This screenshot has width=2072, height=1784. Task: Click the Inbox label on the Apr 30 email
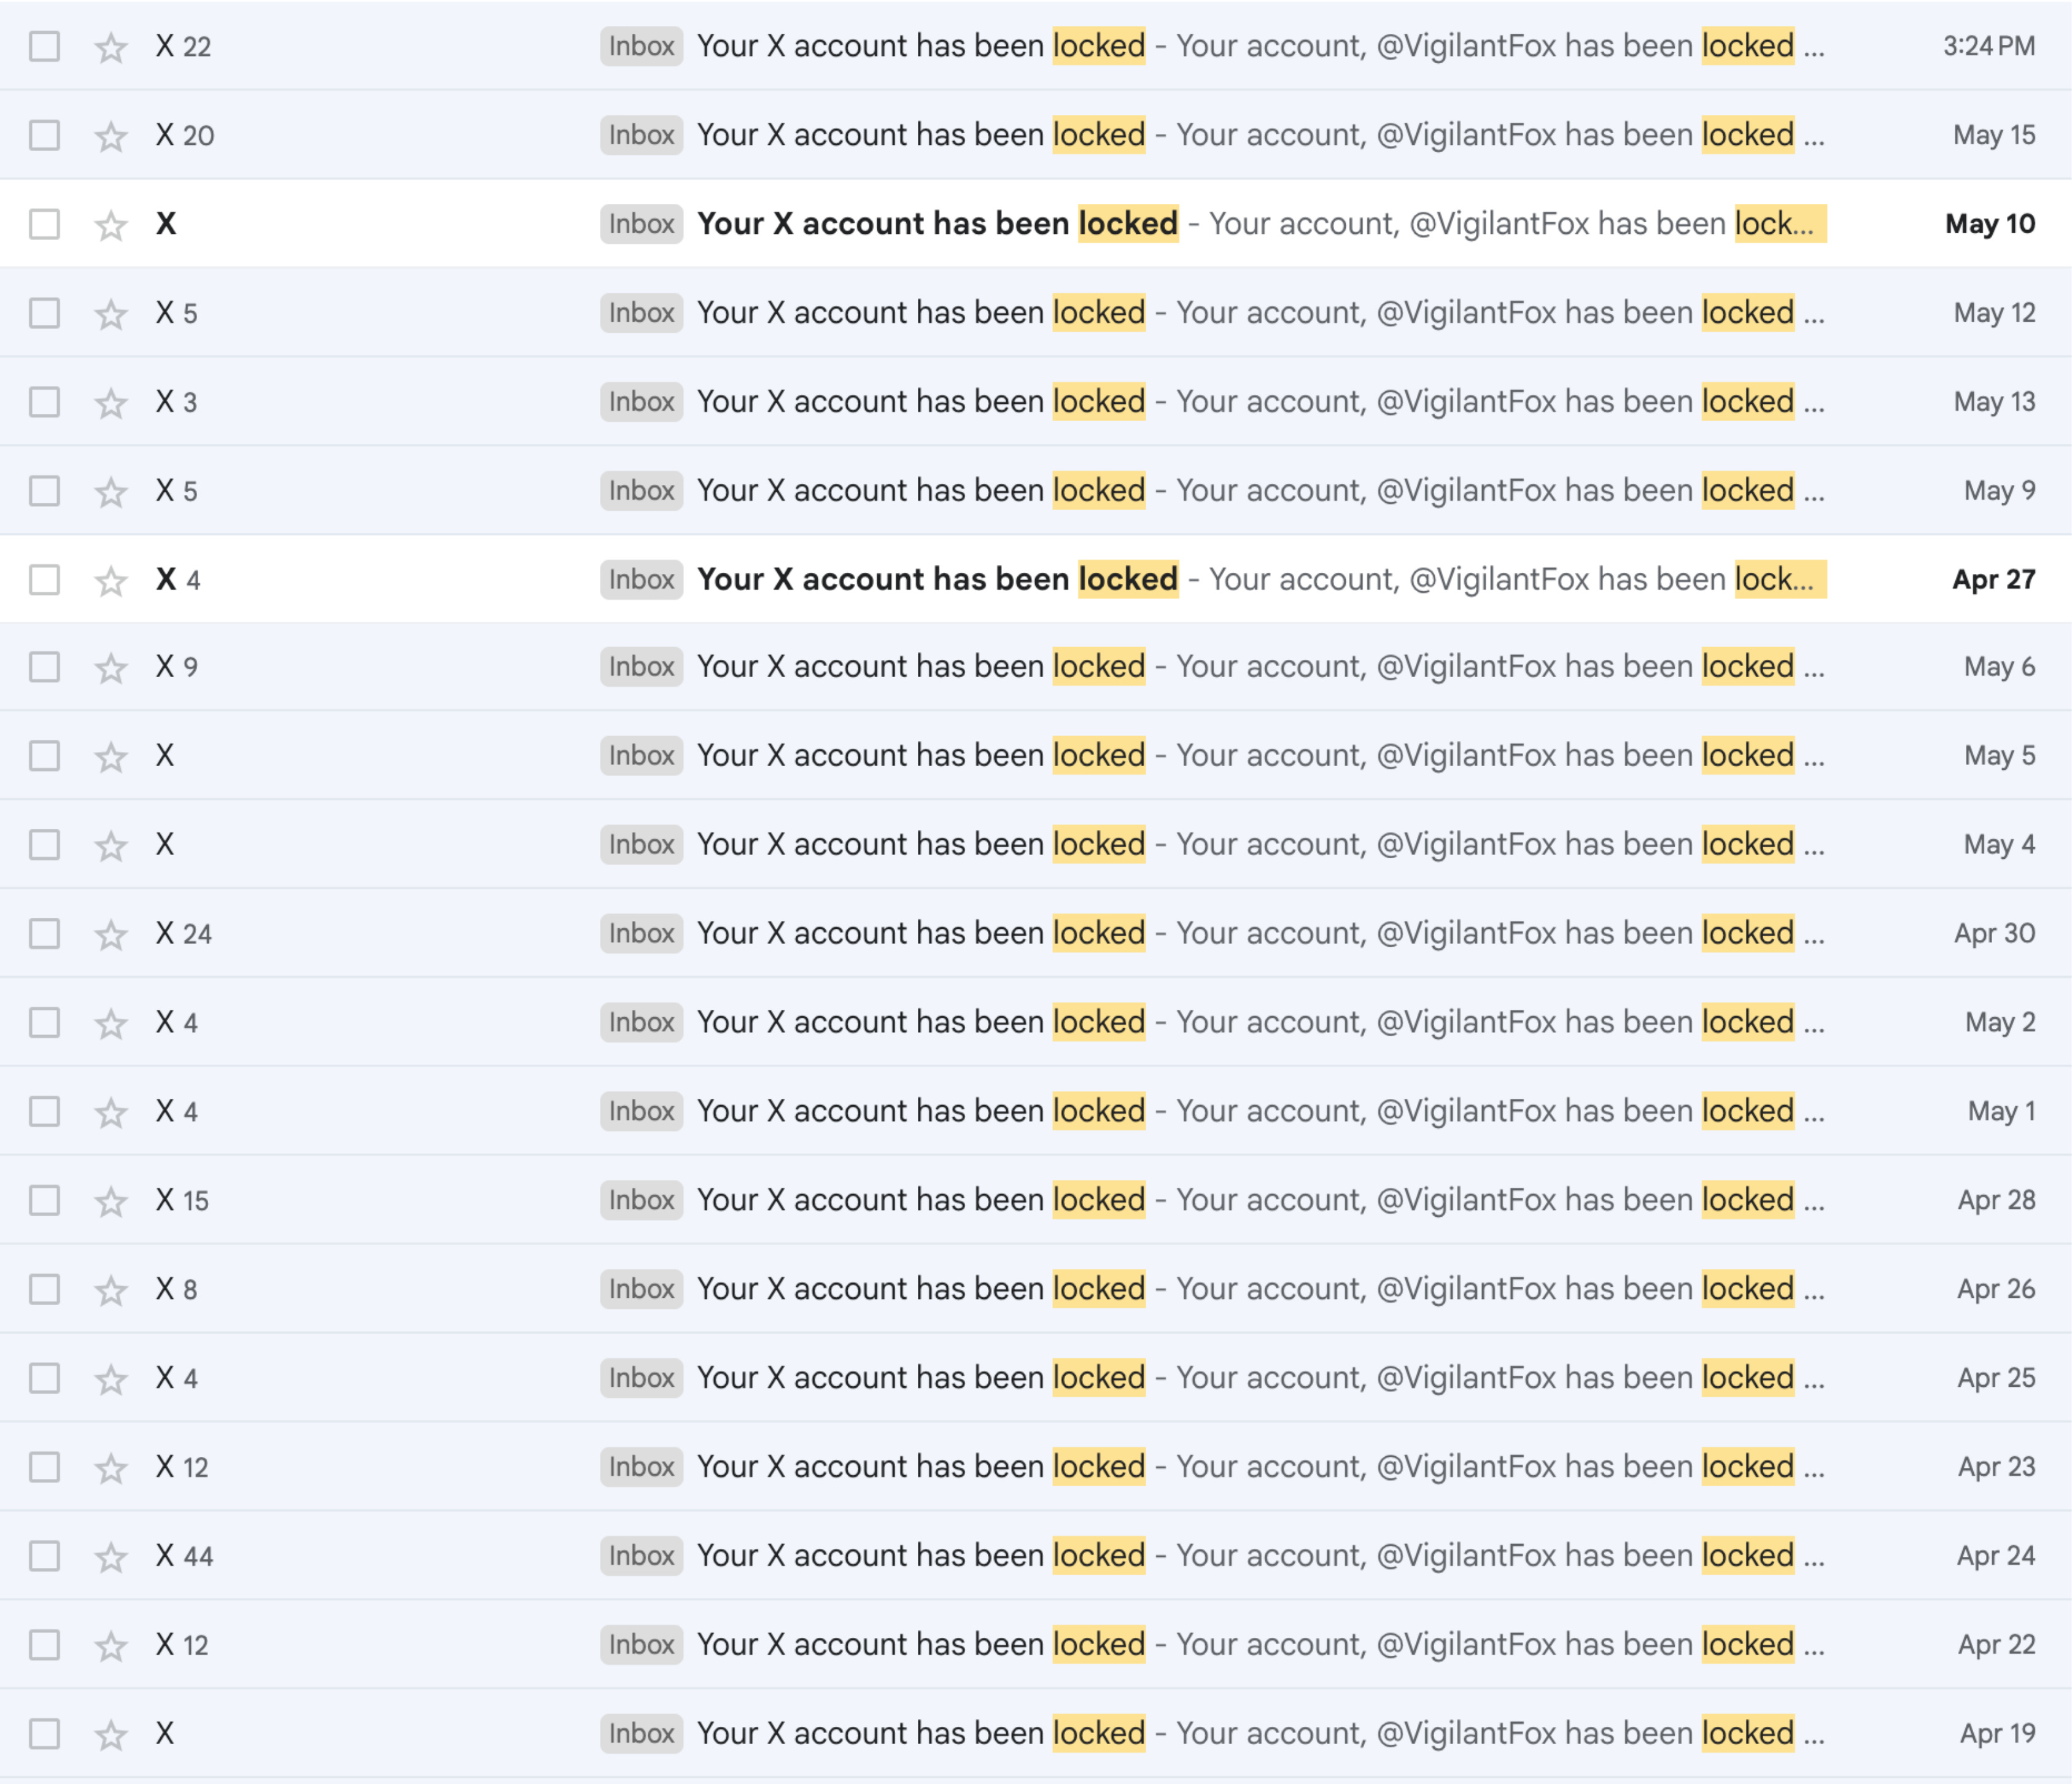pos(641,934)
